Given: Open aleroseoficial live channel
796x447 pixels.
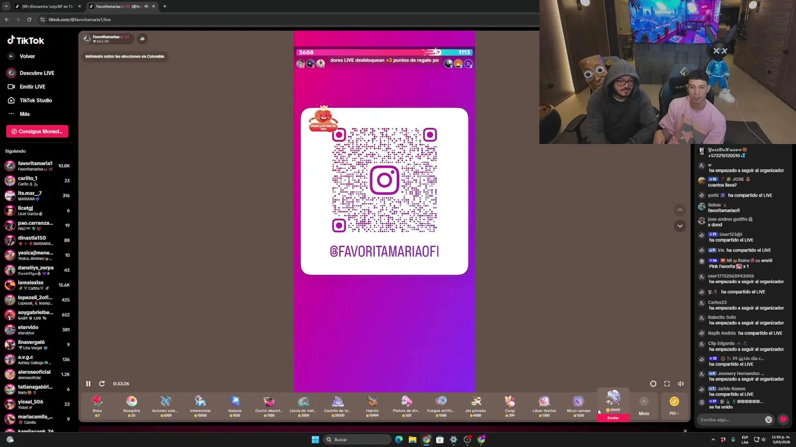Looking at the screenshot, I should click(x=37, y=374).
